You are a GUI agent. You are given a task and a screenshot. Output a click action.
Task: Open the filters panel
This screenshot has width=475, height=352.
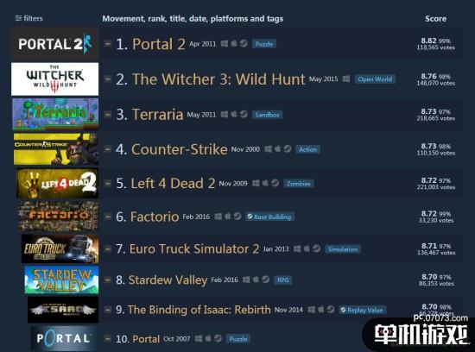tap(29, 18)
